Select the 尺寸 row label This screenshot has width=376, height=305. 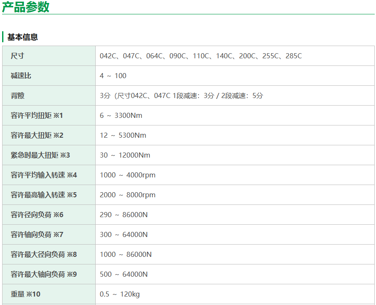17,56
